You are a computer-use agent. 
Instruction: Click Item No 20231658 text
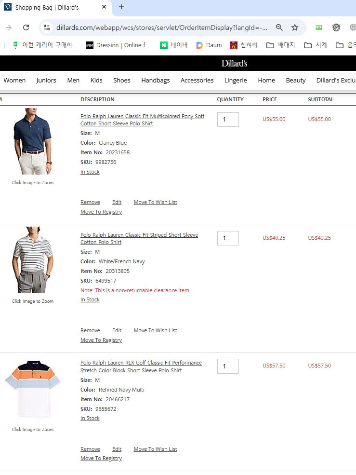pos(105,152)
